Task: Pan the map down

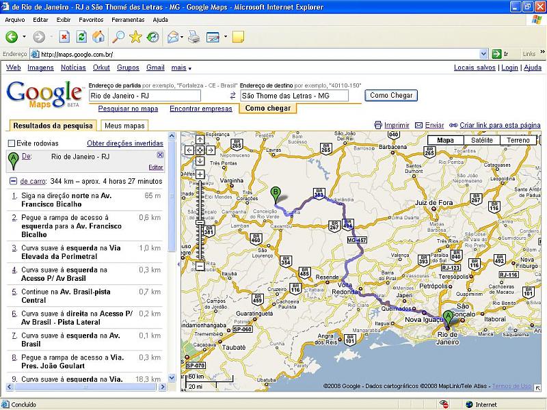Action: point(200,161)
